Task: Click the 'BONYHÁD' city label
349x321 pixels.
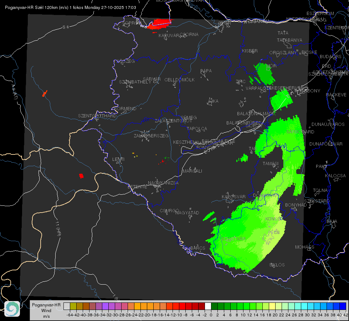Action: 296,205
